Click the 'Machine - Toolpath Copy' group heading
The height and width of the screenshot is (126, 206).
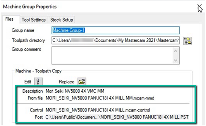tap(39, 71)
